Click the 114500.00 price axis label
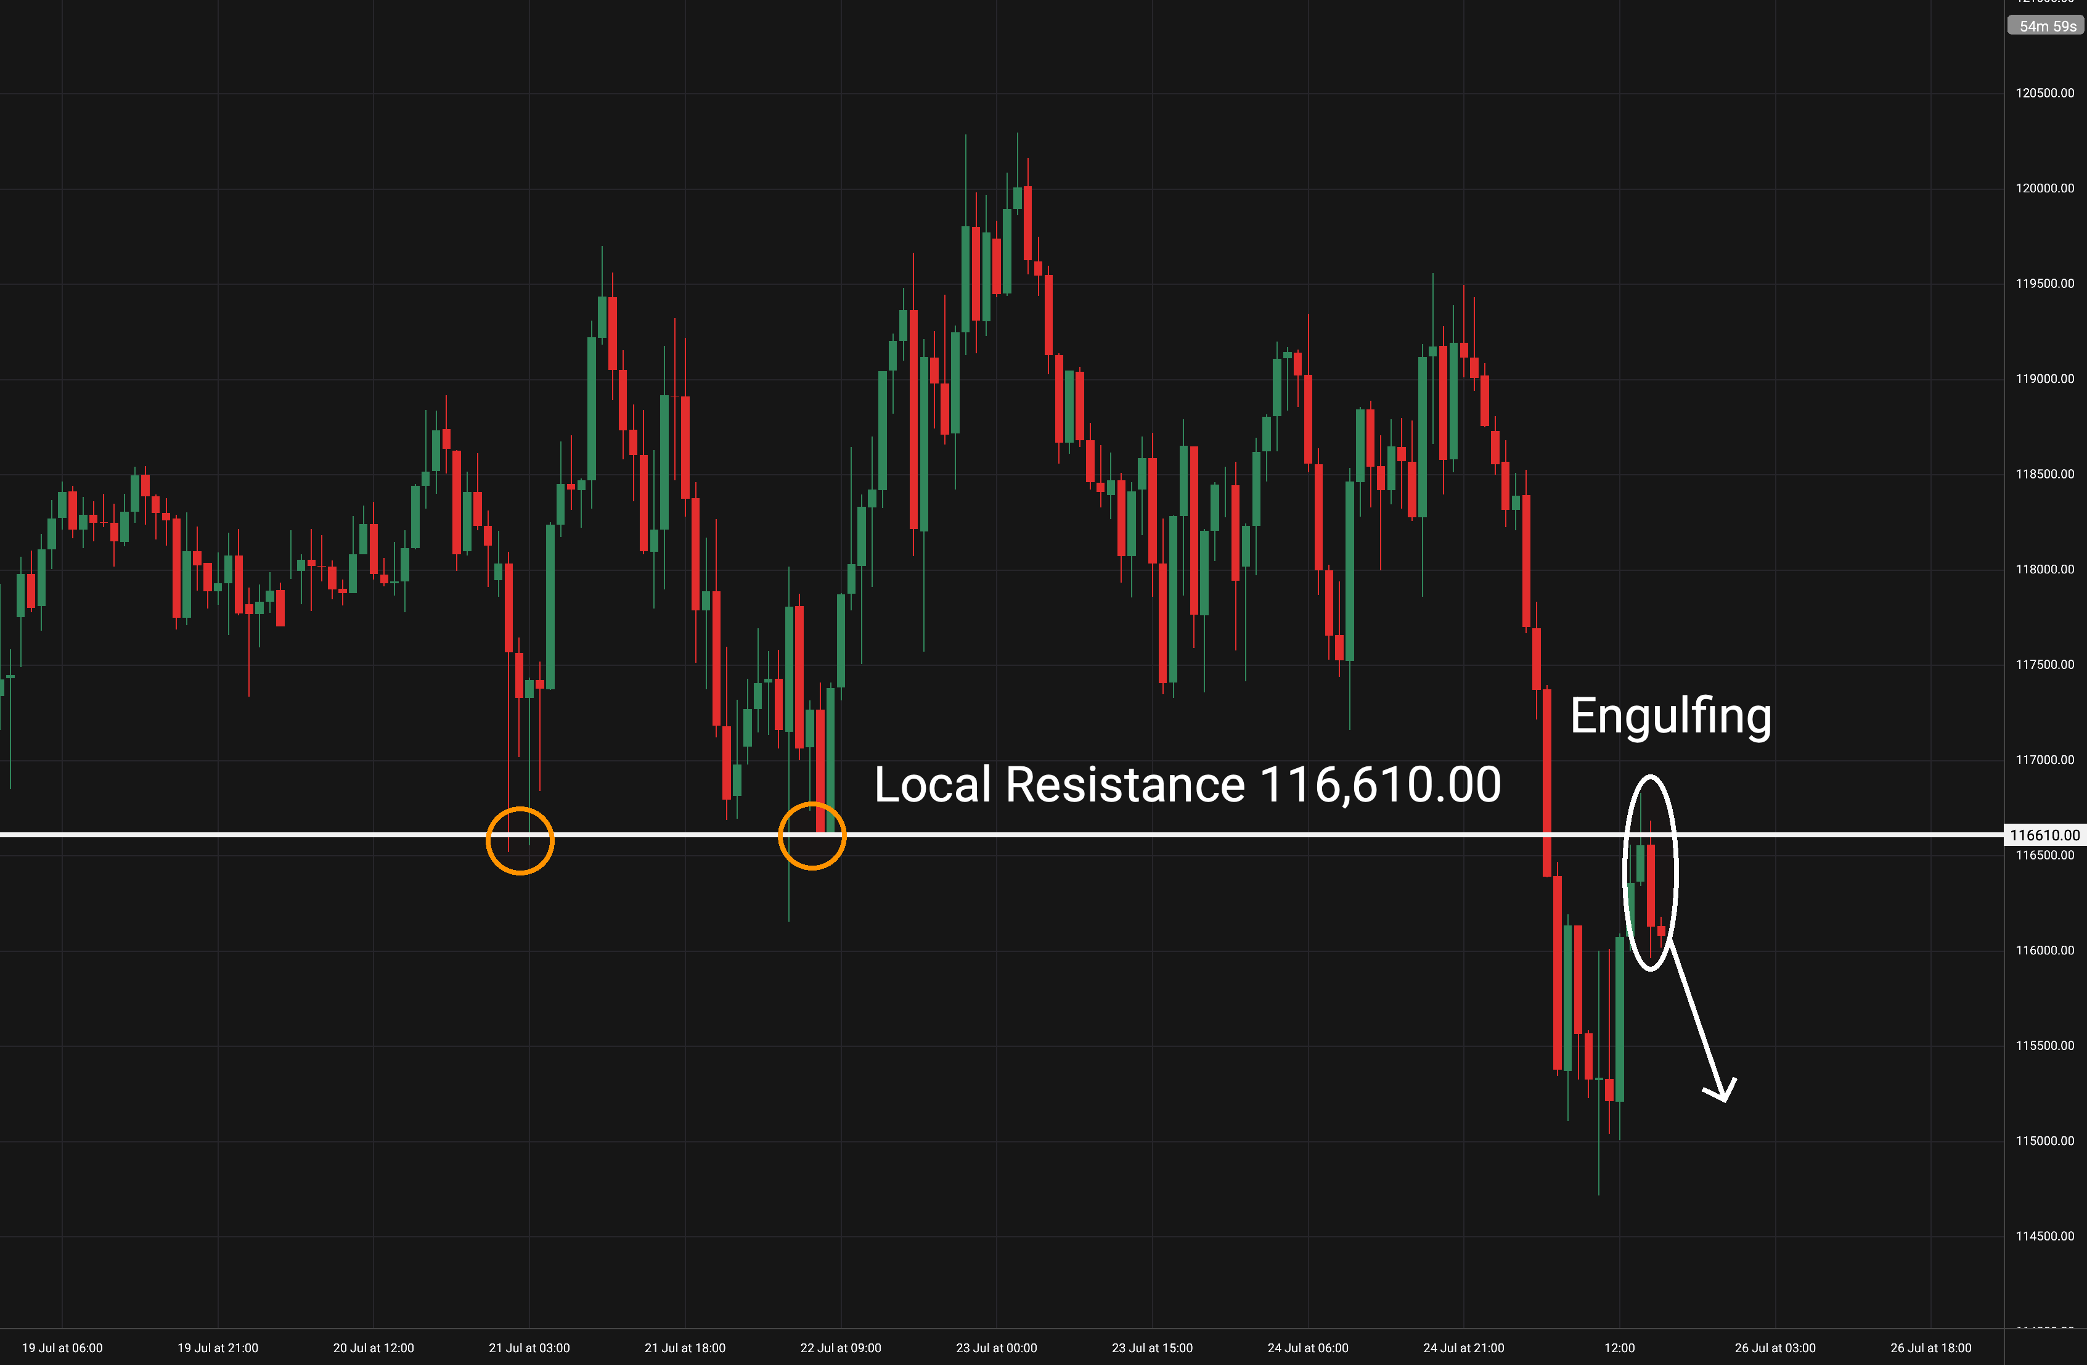The width and height of the screenshot is (2087, 1365). tap(2045, 1236)
